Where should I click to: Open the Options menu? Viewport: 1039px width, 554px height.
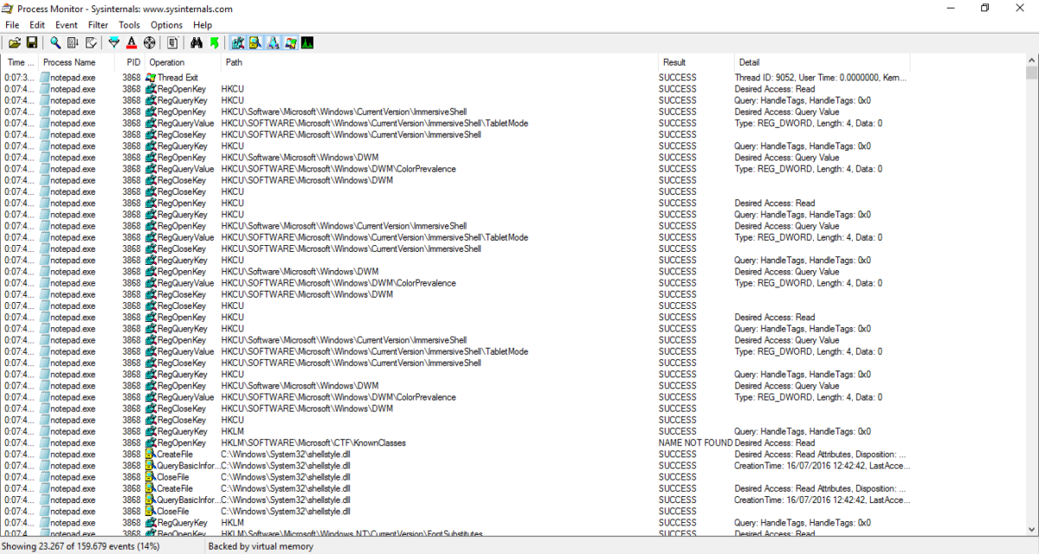pyautogui.click(x=166, y=24)
